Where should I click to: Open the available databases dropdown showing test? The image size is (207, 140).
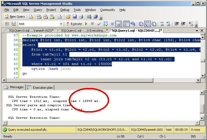coord(61,24)
